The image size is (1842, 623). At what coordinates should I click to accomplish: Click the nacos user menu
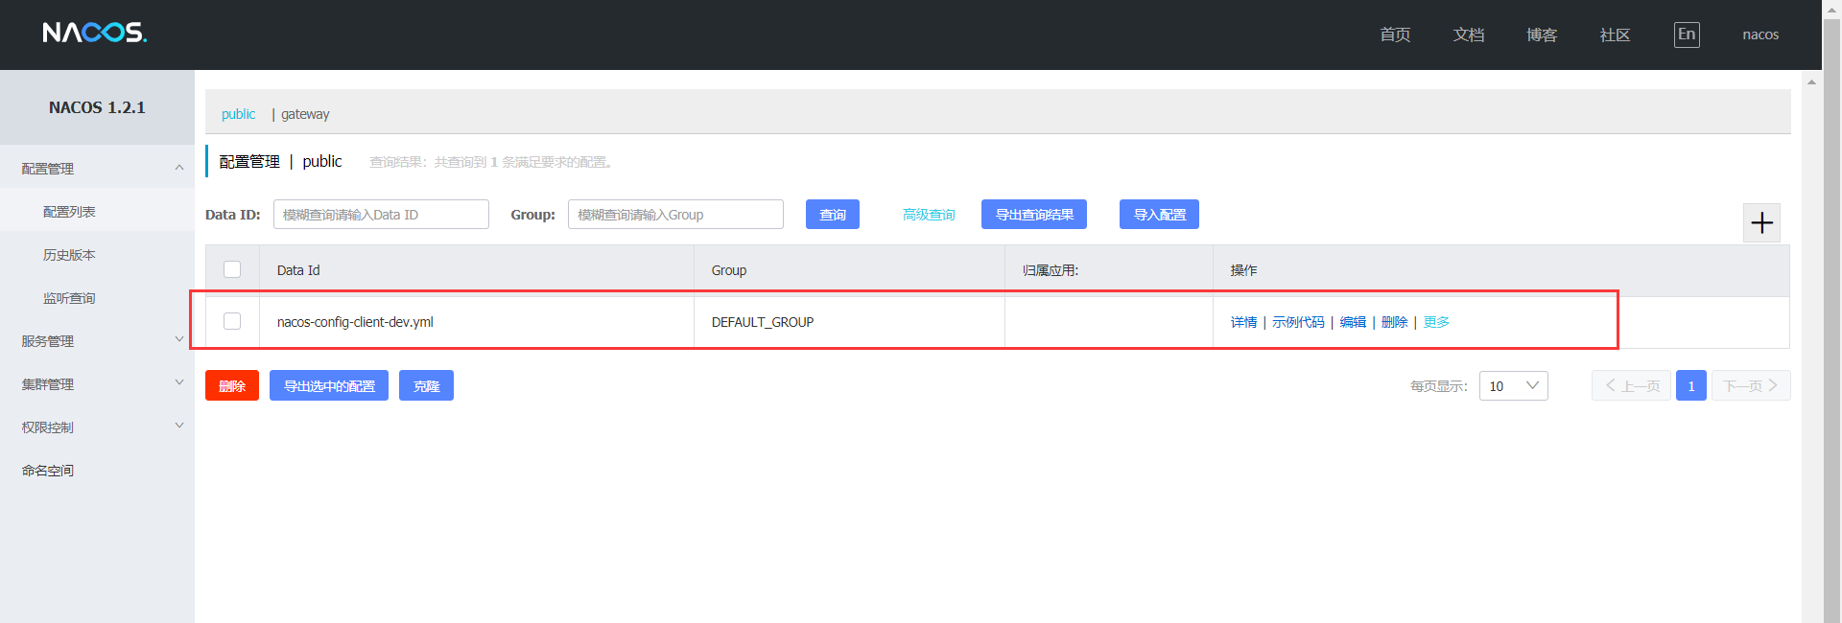point(1760,35)
